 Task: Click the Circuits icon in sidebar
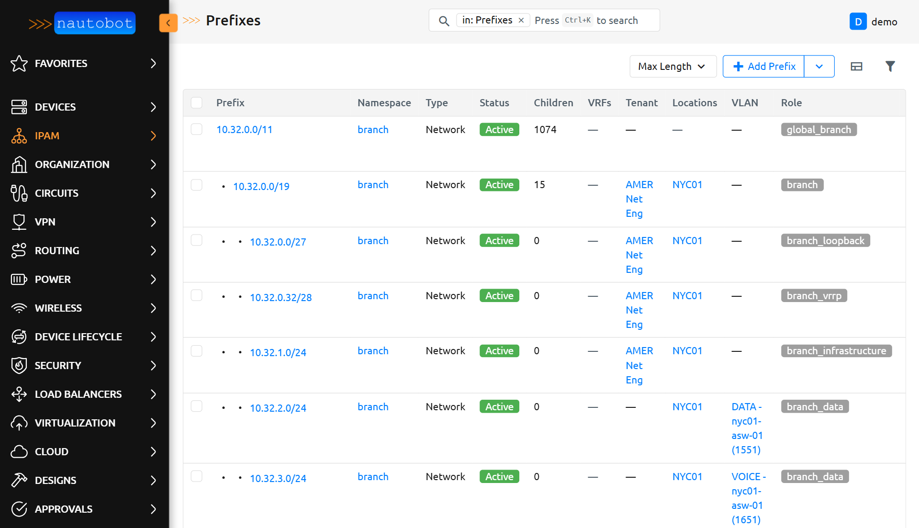(19, 193)
